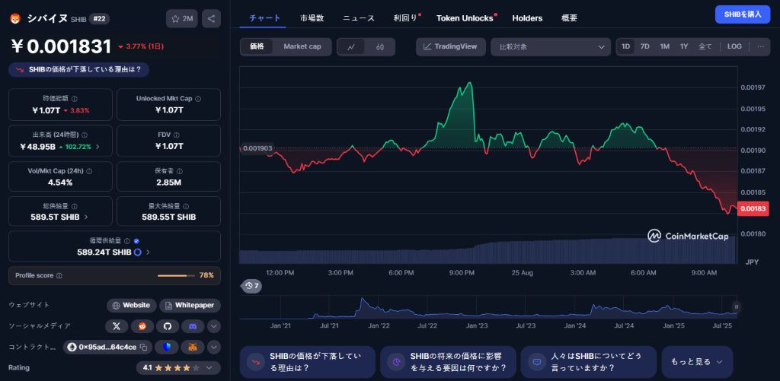Click info icon next to 総供給量
The height and width of the screenshot is (381, 780).
point(75,206)
